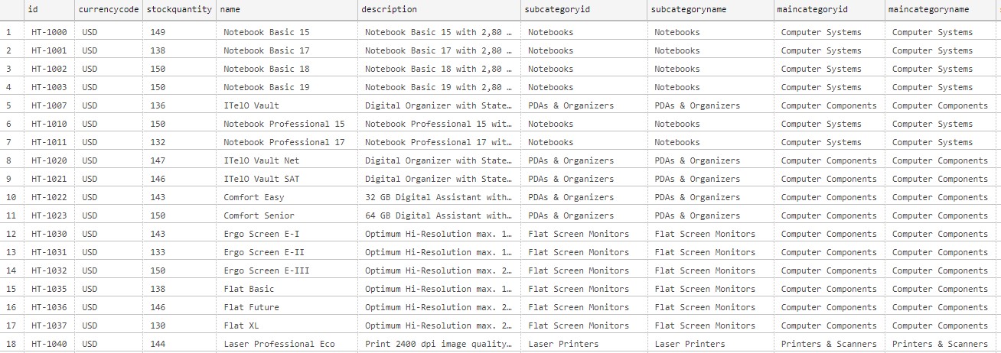Select the HT-1002 id cell
The height and width of the screenshot is (353, 1001).
pos(49,69)
